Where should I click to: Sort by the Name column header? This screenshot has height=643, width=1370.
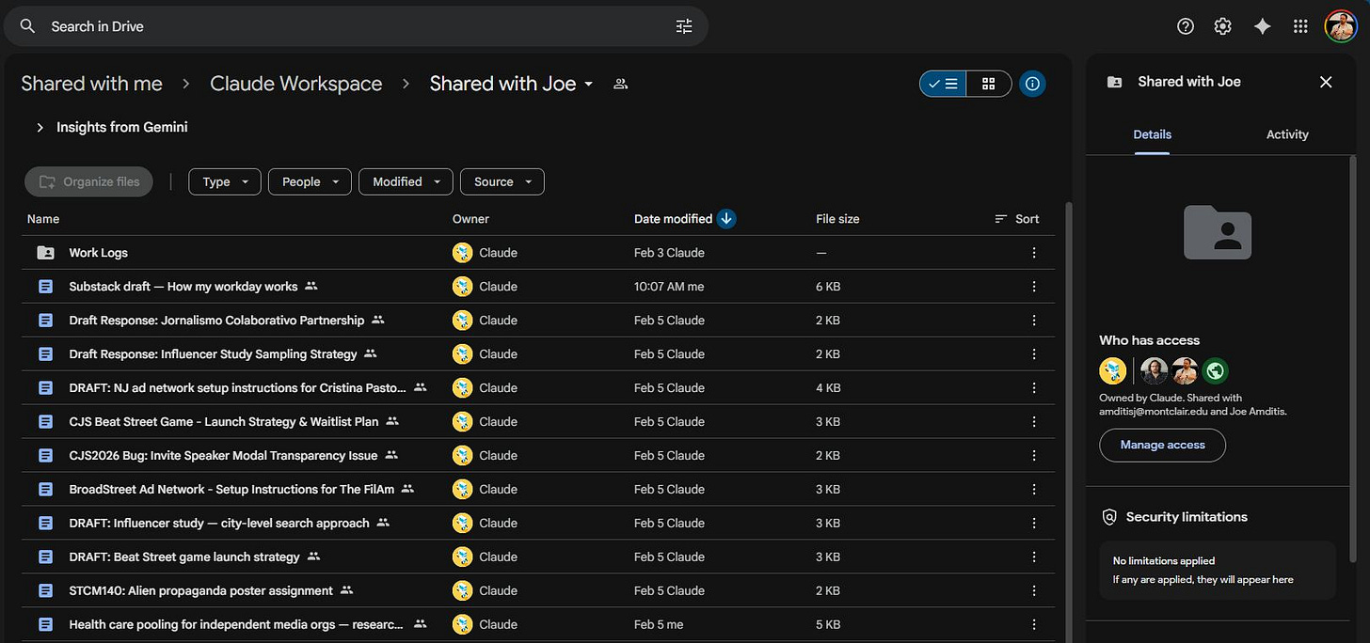[43, 218]
